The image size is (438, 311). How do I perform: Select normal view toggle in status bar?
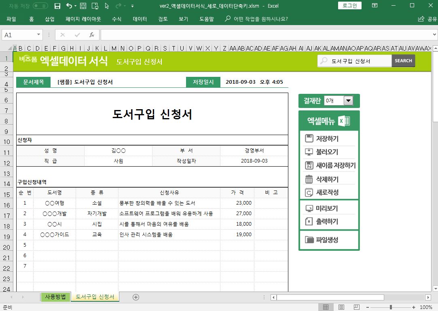point(326,307)
